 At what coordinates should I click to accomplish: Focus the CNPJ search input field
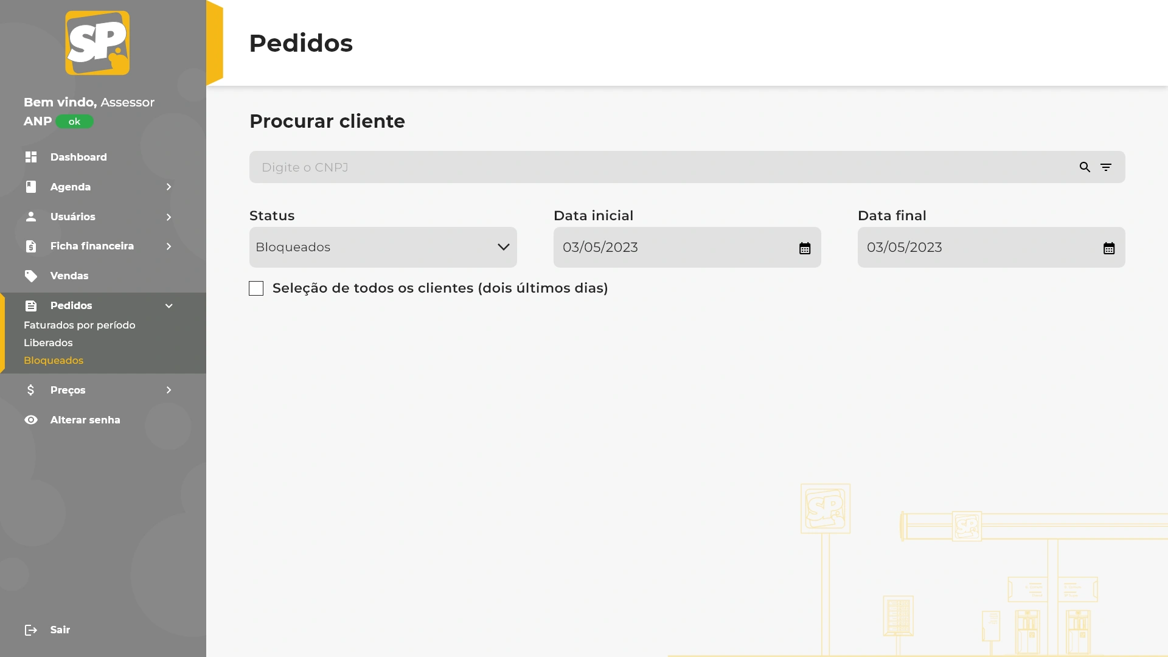[663, 167]
